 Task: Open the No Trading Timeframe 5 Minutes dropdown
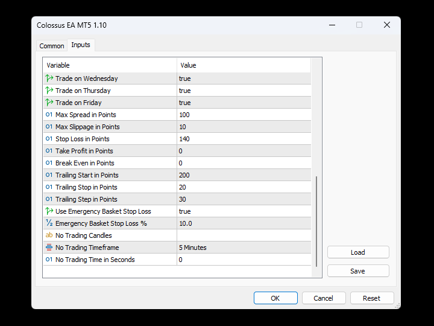point(244,248)
